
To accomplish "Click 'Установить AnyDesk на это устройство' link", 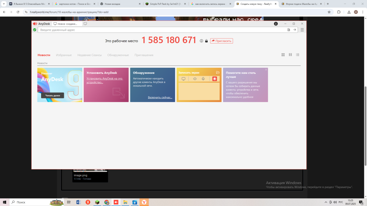I will click(104, 80).
